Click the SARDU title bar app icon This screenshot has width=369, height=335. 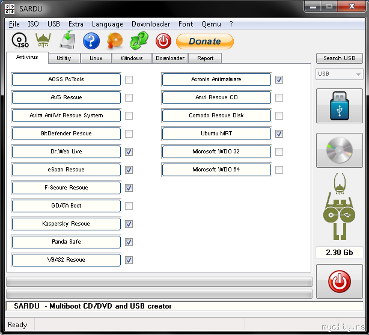pos(10,8)
